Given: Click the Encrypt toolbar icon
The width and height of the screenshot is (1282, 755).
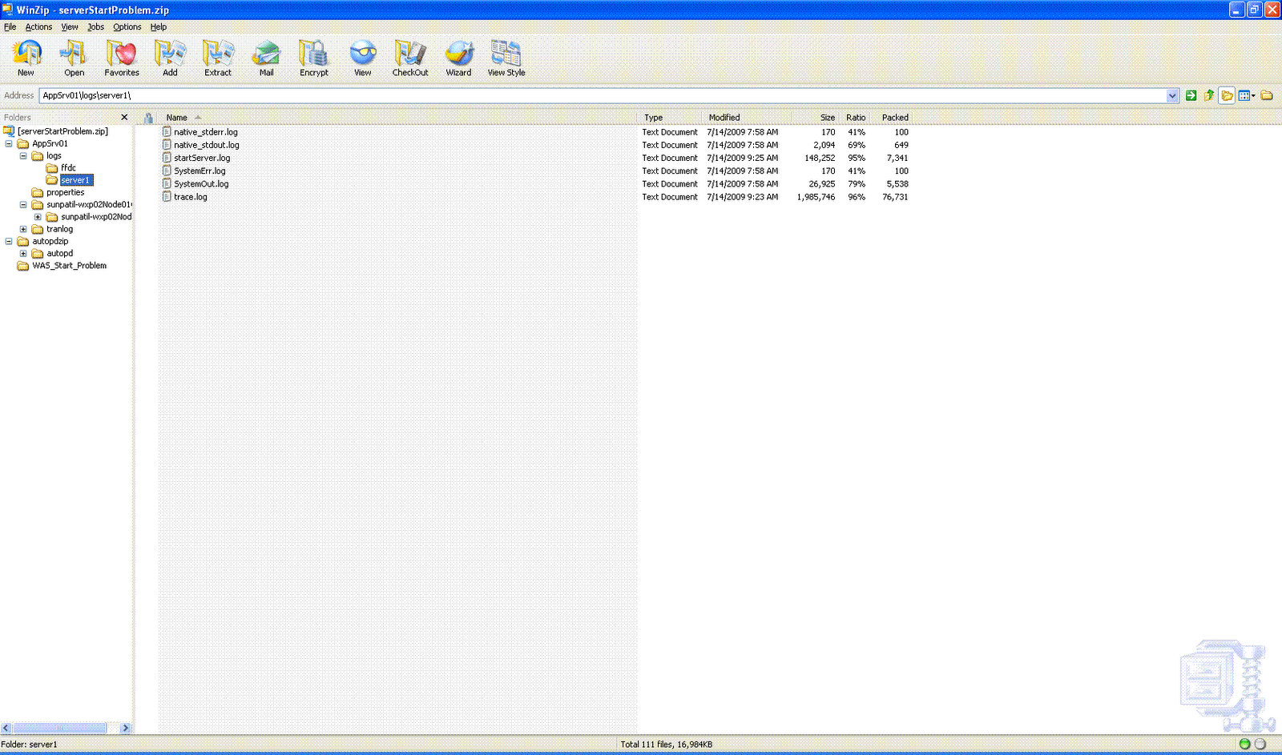Looking at the screenshot, I should coord(314,53).
